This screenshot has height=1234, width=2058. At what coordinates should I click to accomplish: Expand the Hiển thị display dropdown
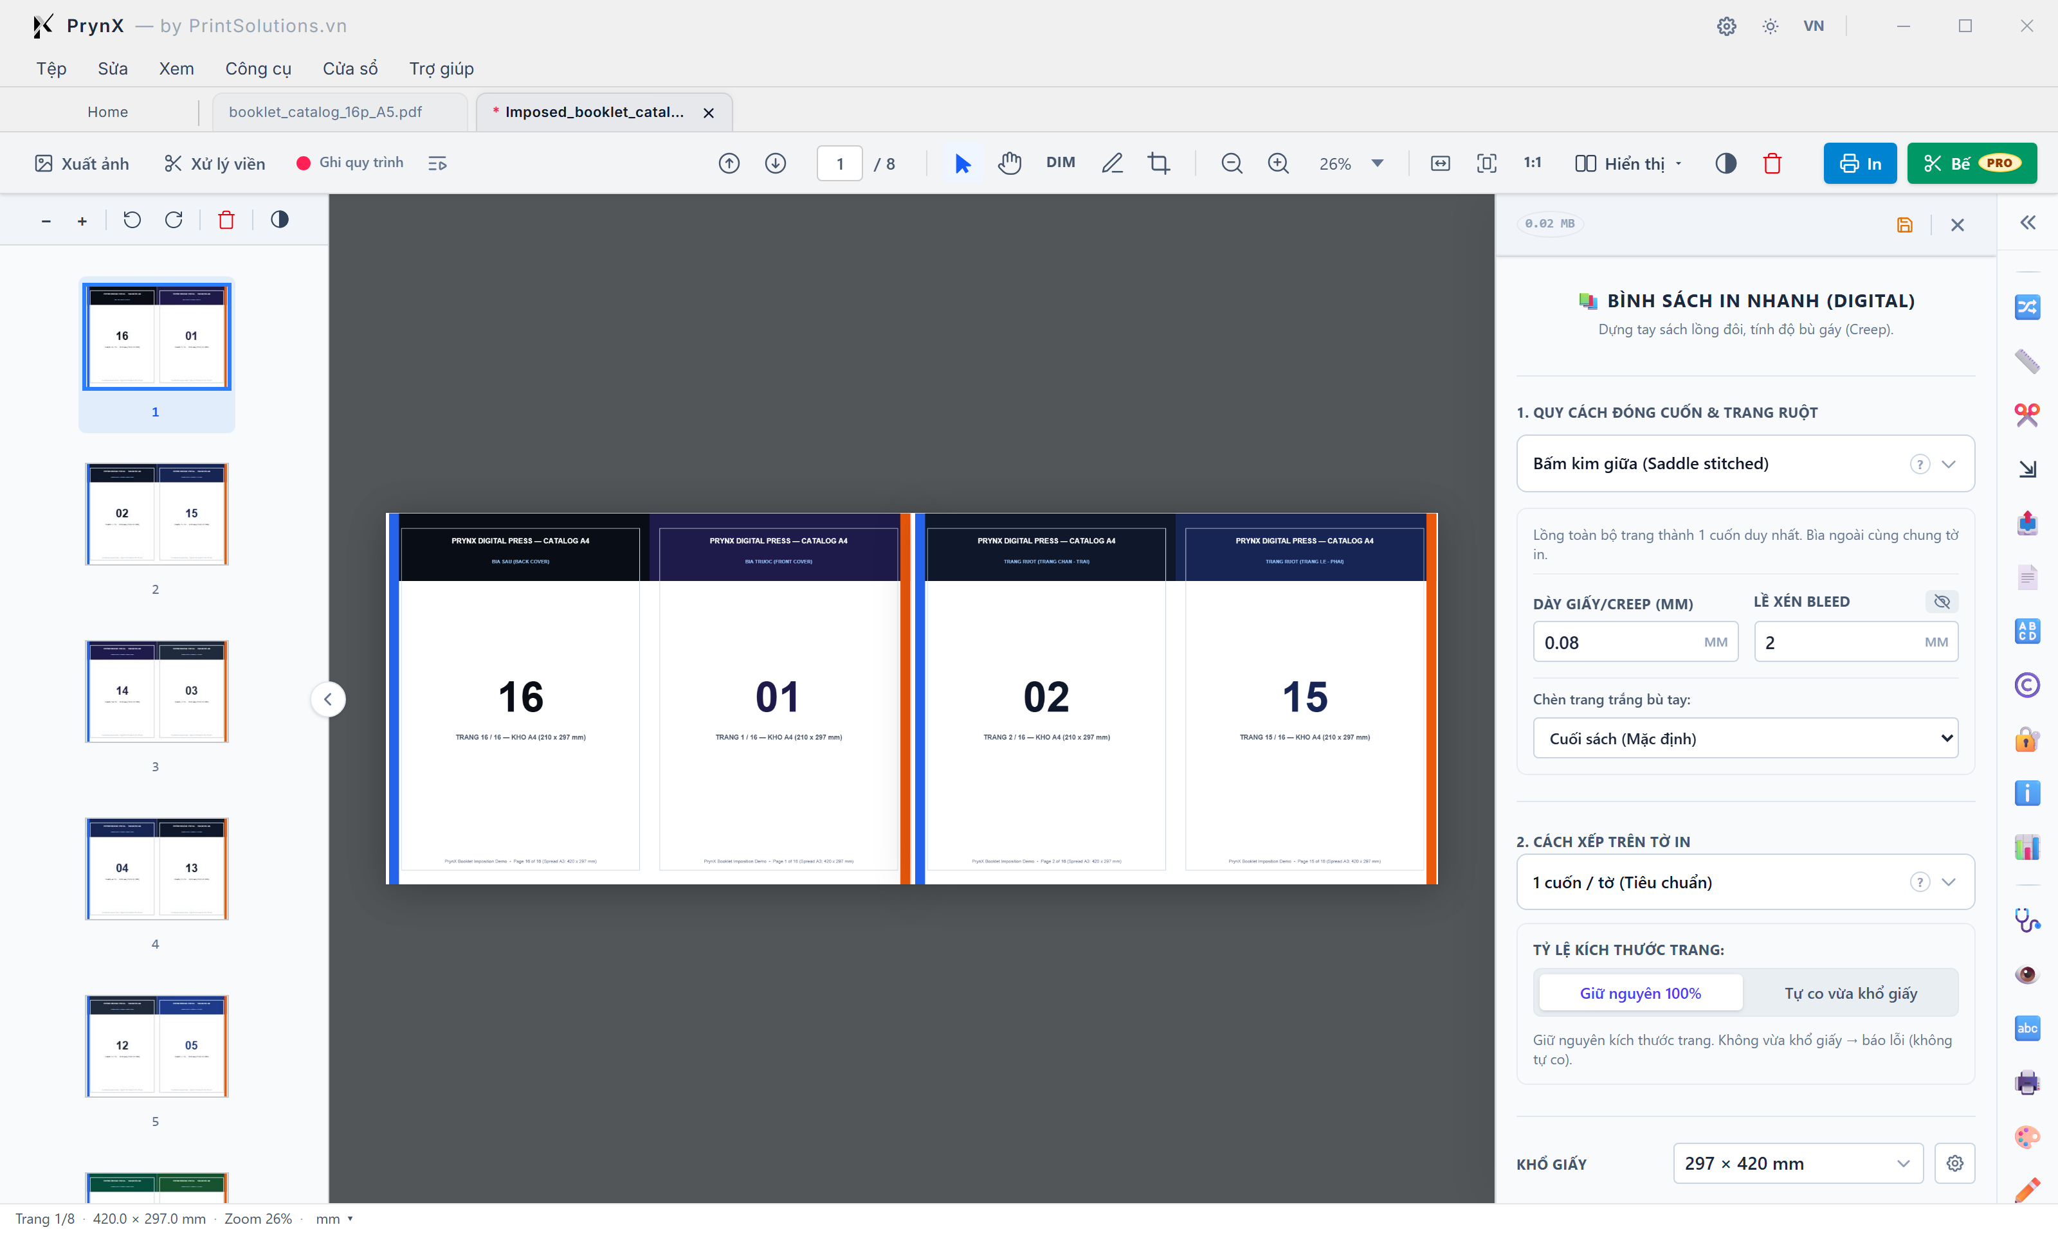click(x=1628, y=164)
